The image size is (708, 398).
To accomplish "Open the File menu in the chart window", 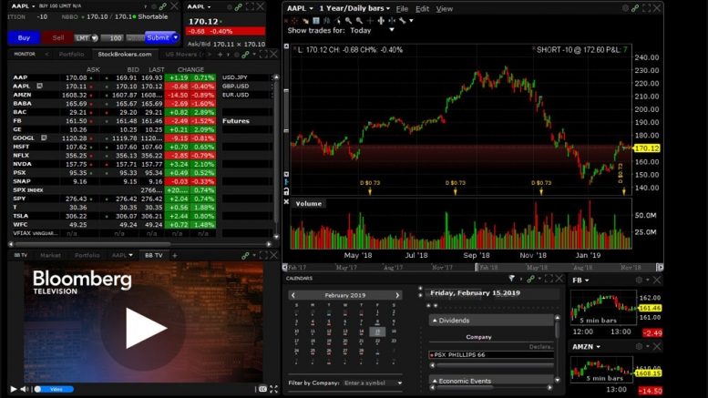I will 402,8.
